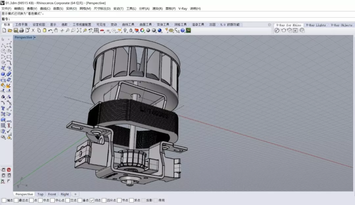Switch to the V-Ray Lights tab

tap(315, 25)
